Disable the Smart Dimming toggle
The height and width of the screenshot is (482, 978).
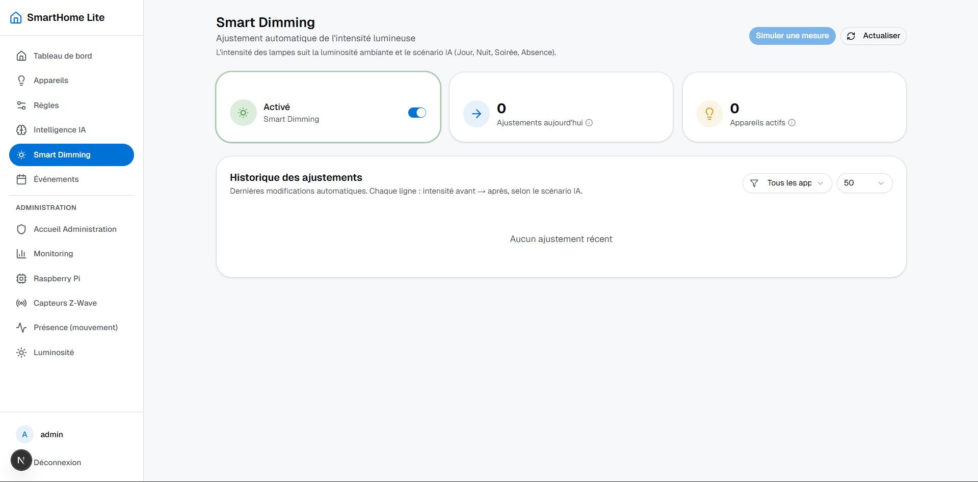(417, 113)
